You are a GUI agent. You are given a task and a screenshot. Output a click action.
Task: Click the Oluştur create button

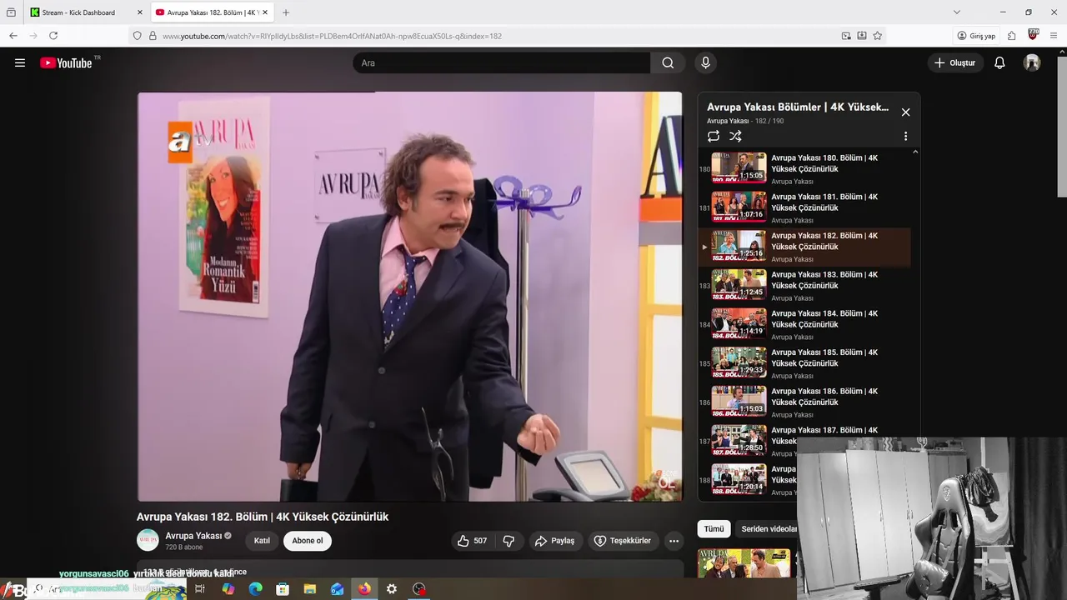point(955,62)
